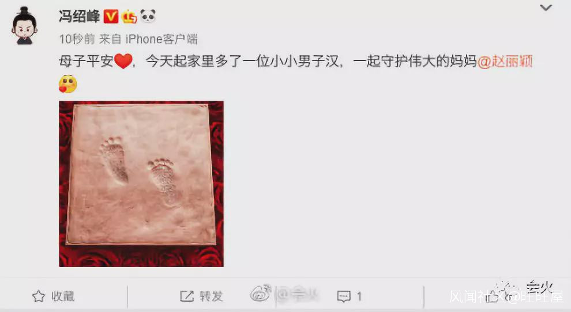
Task: Click the 来自 iPhone客户端 source text
Action: click(x=148, y=39)
